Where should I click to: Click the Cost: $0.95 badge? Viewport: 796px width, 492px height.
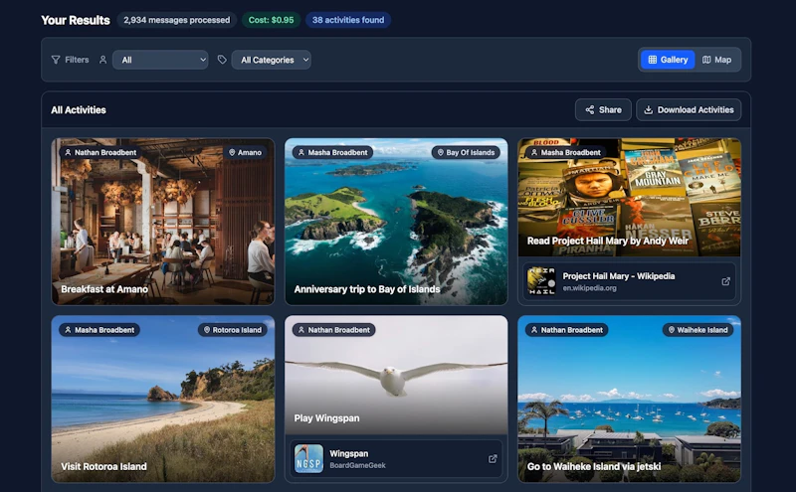tap(271, 20)
